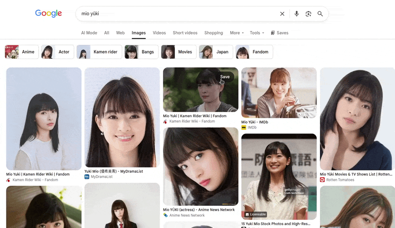Screen dimensions: 395x228
Task: Open search by image camera icon
Action: pyautogui.click(x=308, y=14)
